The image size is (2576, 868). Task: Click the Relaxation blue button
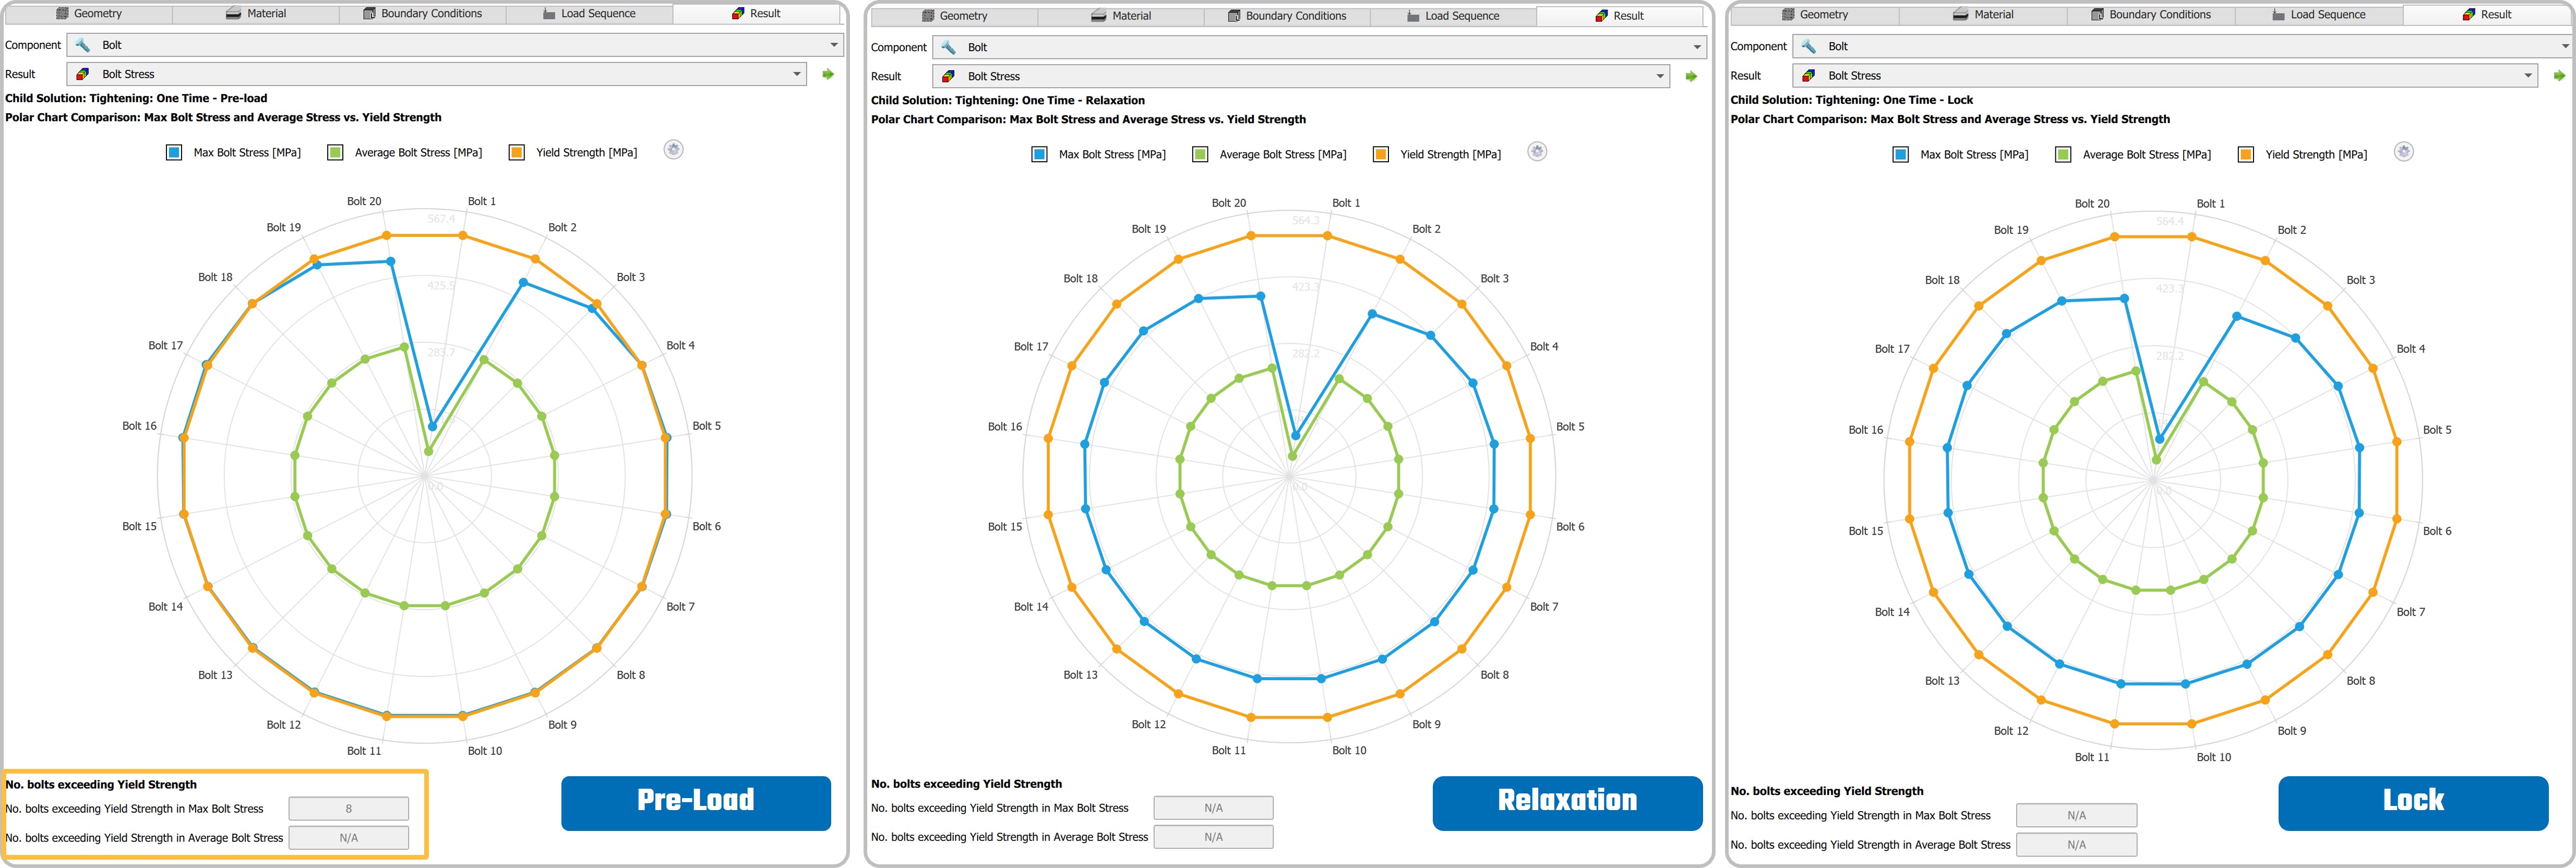tap(1566, 803)
